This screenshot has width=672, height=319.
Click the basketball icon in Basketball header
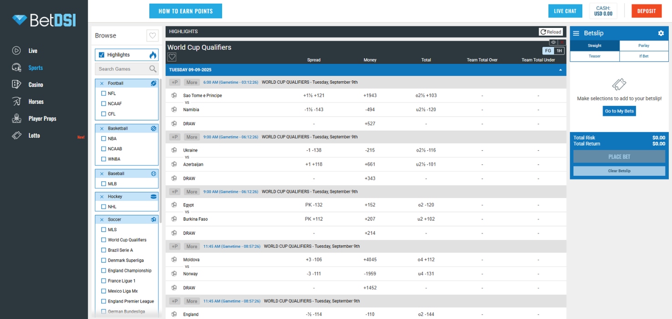[154, 129]
